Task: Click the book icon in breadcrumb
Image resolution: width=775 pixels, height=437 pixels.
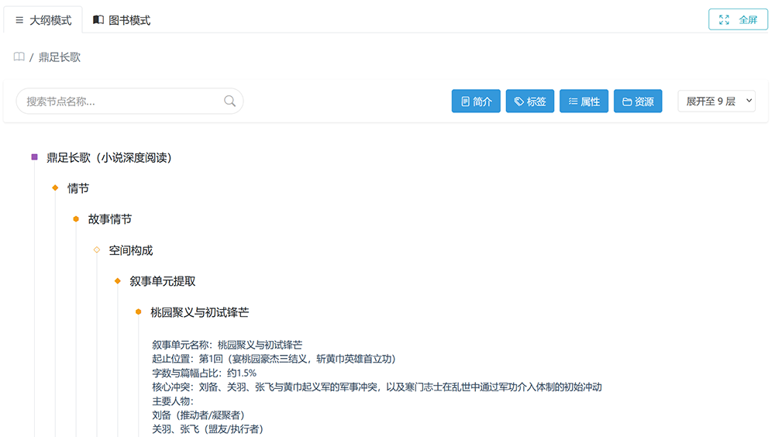Action: 19,57
